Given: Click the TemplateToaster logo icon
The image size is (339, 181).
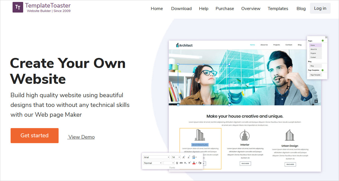Looking at the screenshot, I should 18,7.
